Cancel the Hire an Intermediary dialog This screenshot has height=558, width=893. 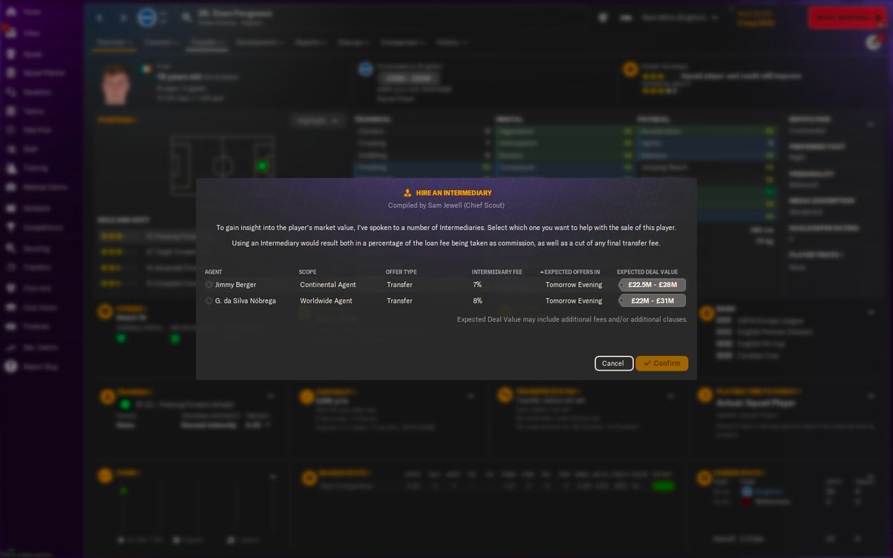click(613, 363)
